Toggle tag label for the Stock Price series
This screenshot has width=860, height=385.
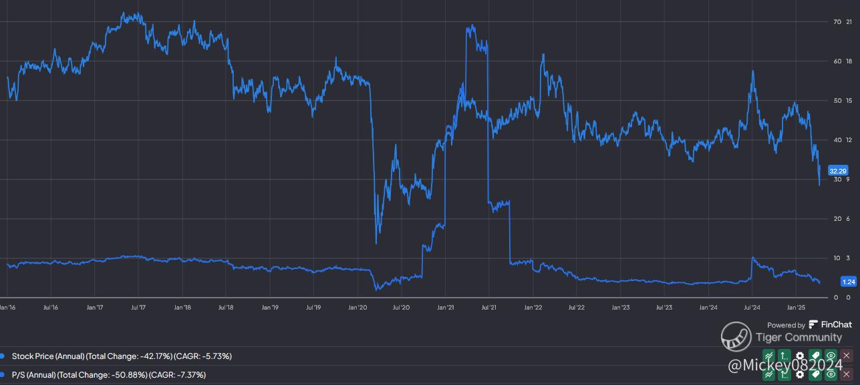click(815, 356)
